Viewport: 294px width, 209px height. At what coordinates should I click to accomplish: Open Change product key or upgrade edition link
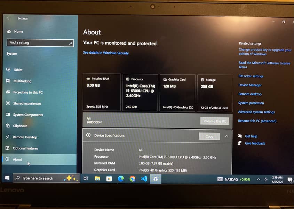pos(265,52)
